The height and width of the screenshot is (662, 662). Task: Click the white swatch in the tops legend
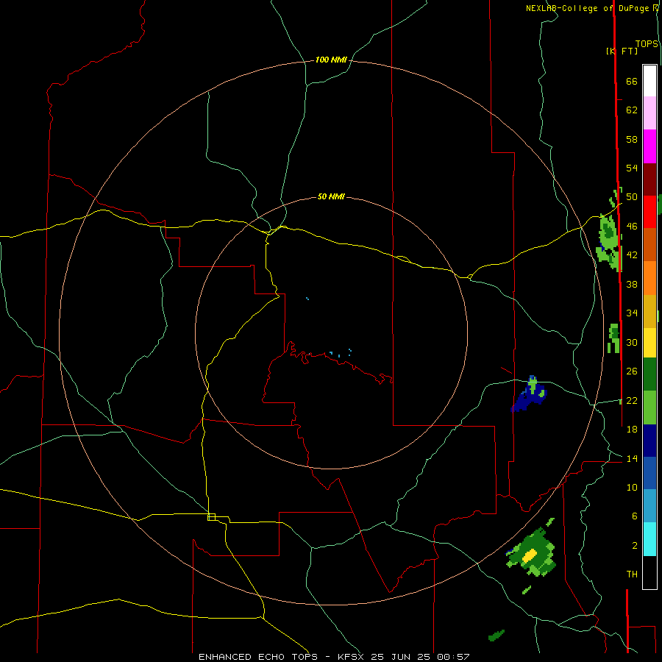[649, 81]
